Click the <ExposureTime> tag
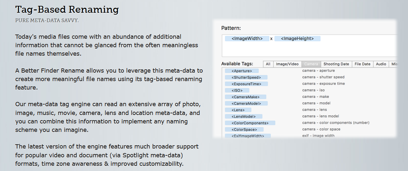Viewport: 408px width, 171px height. click(x=246, y=84)
